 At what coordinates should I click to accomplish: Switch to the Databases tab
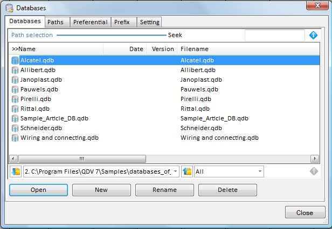click(x=25, y=21)
